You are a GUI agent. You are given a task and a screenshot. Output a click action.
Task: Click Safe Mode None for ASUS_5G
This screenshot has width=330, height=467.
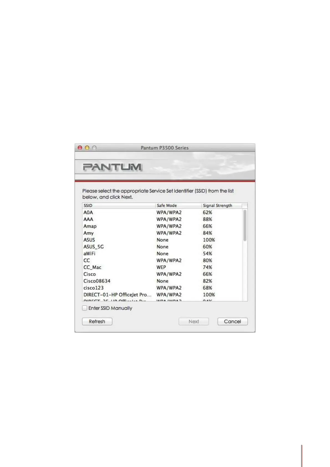point(162,247)
